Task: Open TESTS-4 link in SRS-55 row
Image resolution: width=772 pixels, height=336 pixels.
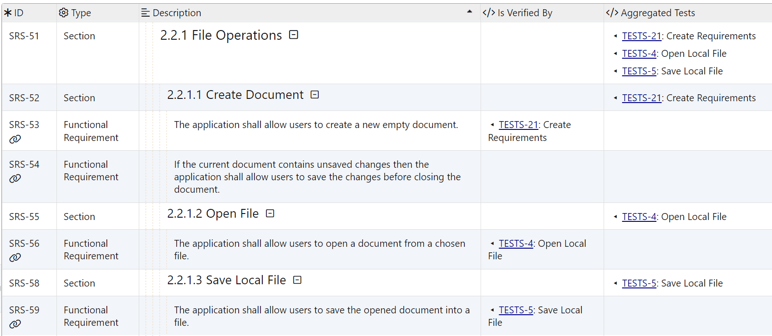Action: [x=639, y=217]
